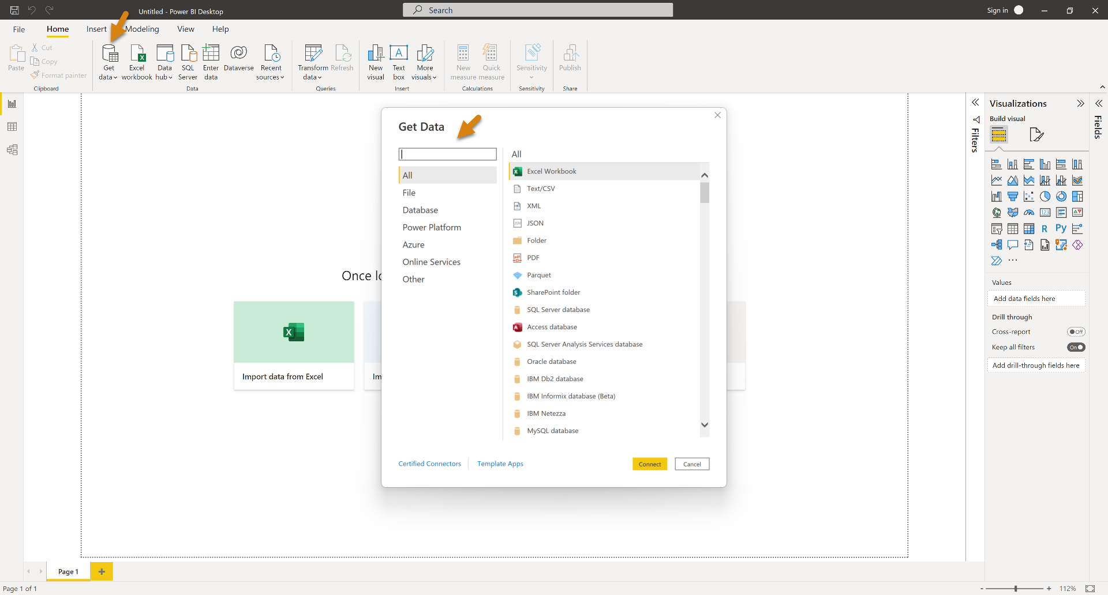Select the Q&A speech bubble visual
The width and height of the screenshot is (1108, 595).
click(x=1013, y=245)
